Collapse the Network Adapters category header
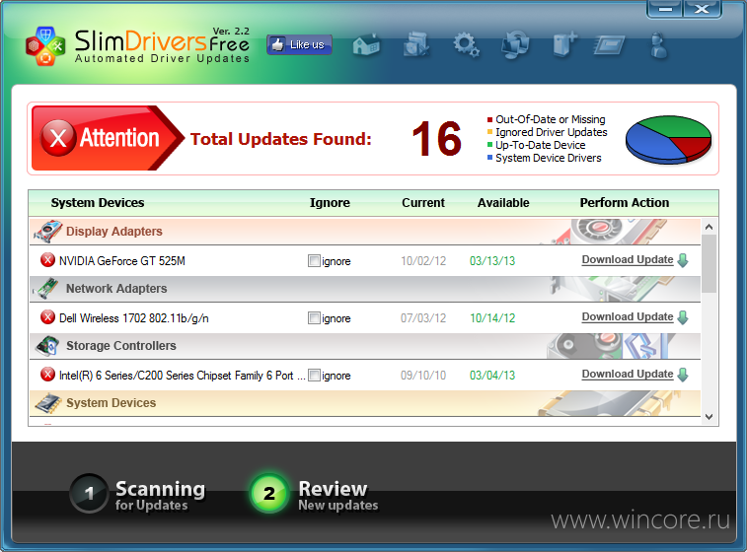This screenshot has width=747, height=552. point(115,289)
